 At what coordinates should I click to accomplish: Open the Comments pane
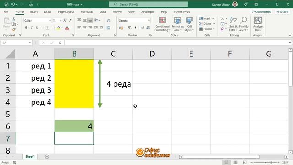[261, 12]
